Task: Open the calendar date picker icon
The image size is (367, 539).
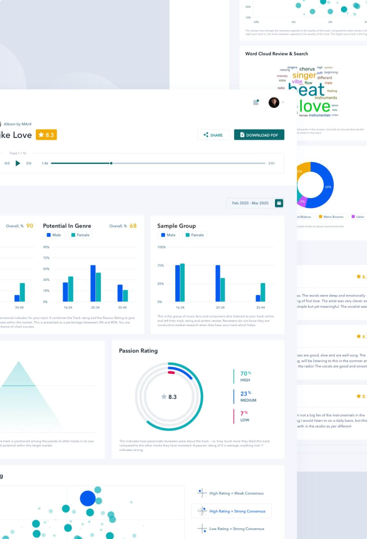Action: pos(279,203)
